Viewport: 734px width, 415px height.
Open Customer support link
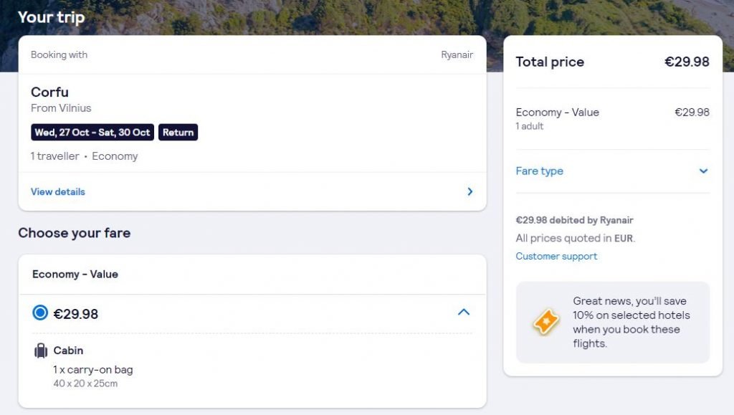point(556,257)
